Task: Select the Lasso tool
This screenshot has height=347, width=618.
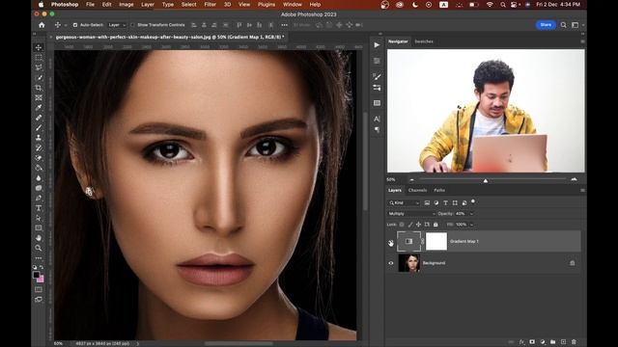Action: point(39,67)
